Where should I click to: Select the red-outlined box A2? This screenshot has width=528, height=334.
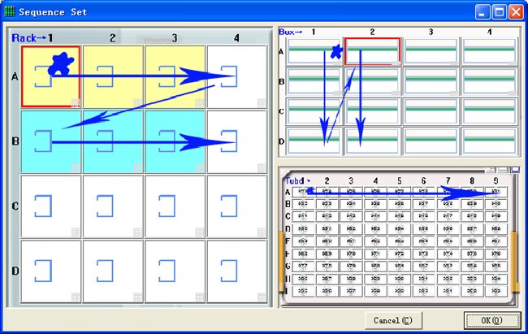click(x=373, y=51)
